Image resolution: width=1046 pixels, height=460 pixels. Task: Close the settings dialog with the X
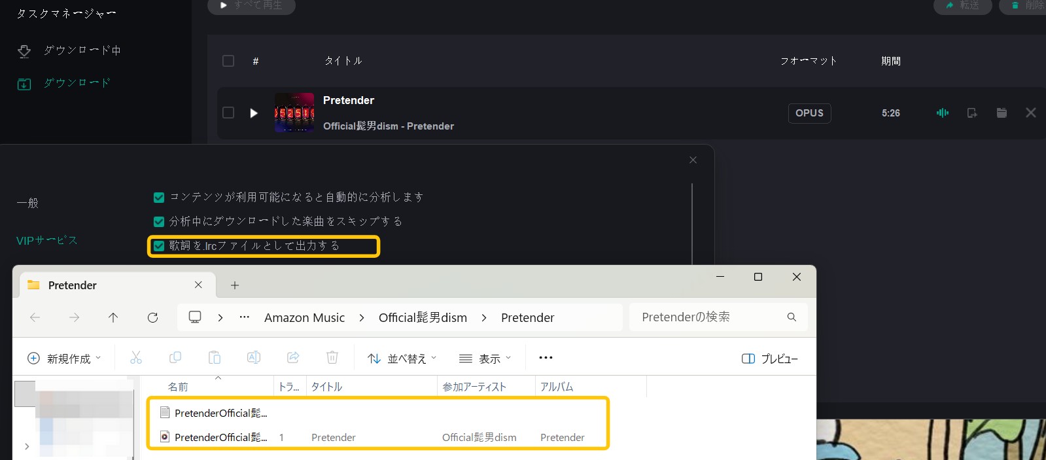coord(693,160)
